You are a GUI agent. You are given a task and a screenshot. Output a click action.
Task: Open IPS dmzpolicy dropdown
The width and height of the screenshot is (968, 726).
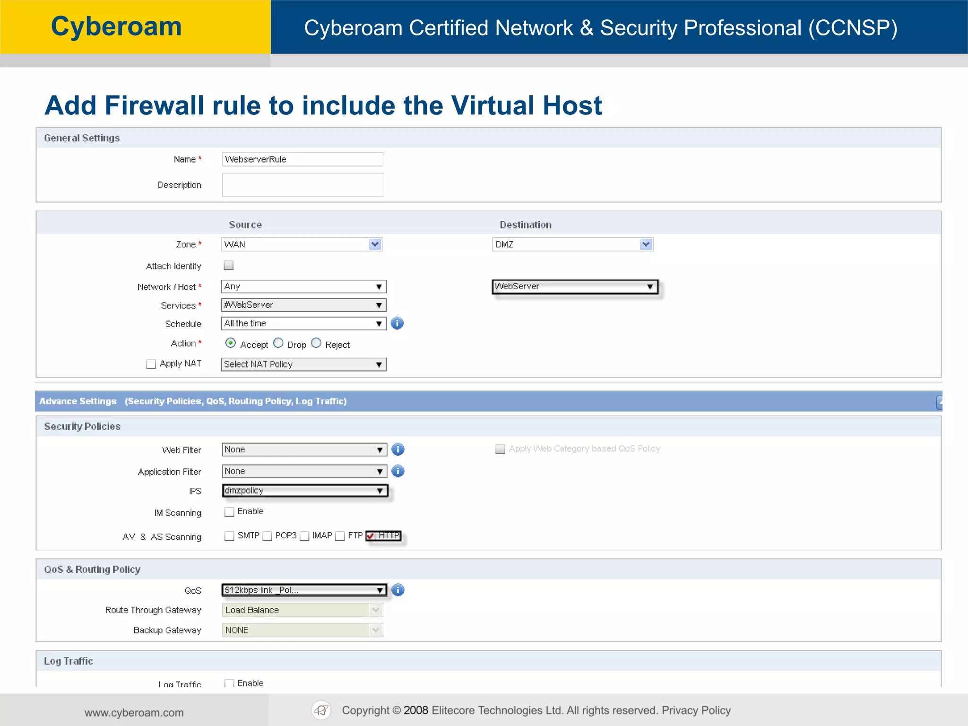click(x=305, y=491)
